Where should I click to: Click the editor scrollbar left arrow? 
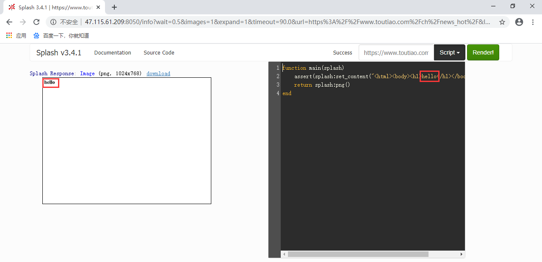click(x=285, y=254)
